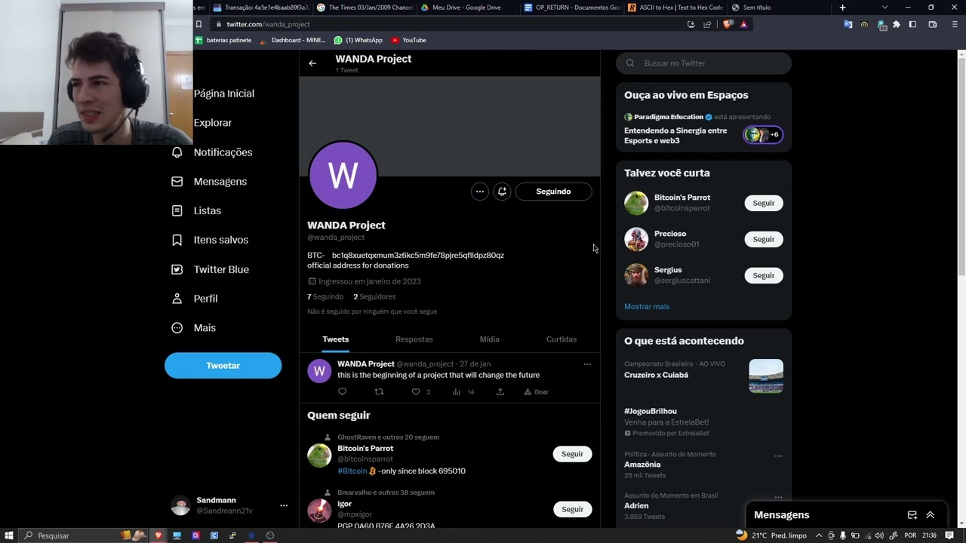This screenshot has width=966, height=543.
Task: Click the WANDA profile avatar
Action: click(x=343, y=175)
